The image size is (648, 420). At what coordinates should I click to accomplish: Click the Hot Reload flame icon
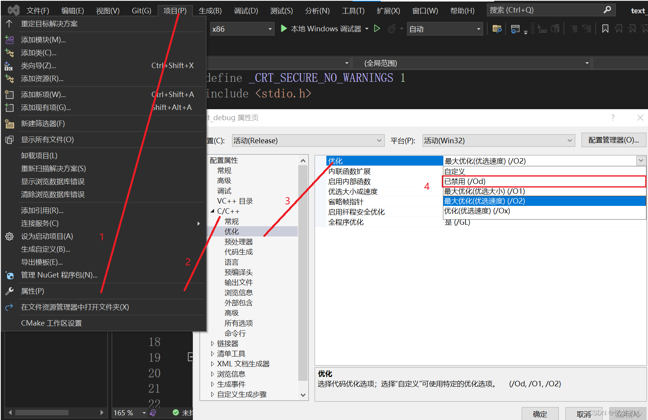[391, 29]
